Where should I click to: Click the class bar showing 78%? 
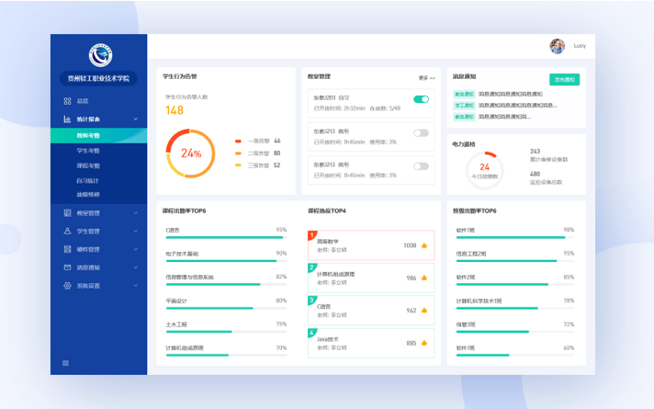point(515,308)
